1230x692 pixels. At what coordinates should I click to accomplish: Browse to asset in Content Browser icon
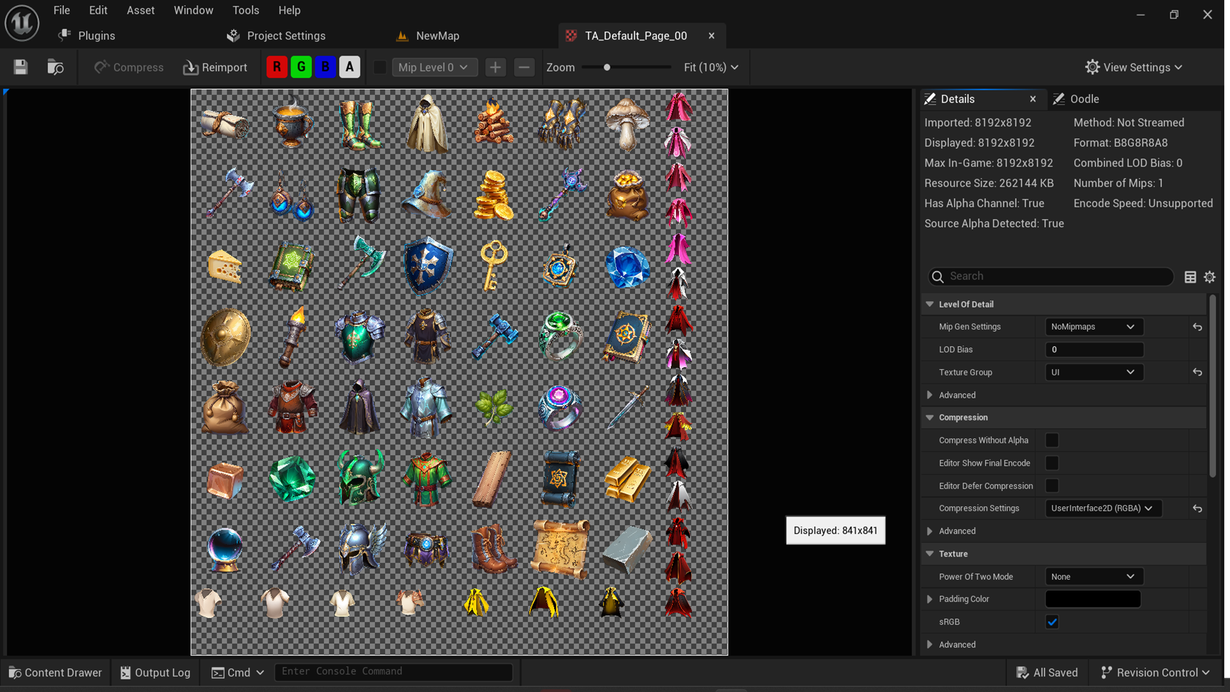(x=56, y=67)
